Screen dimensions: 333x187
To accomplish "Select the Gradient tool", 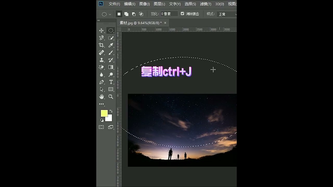I will (111, 67).
